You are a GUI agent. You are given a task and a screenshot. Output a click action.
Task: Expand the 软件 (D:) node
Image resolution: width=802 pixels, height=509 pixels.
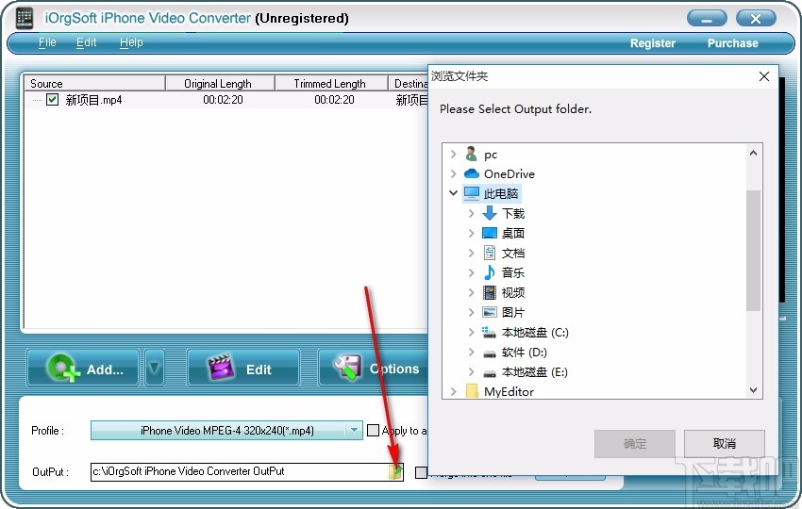(471, 353)
